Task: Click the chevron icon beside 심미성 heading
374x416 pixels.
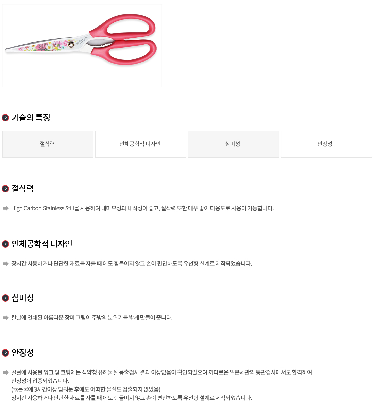Action: 5,298
